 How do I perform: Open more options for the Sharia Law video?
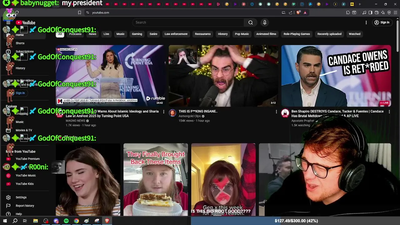pos(163,112)
